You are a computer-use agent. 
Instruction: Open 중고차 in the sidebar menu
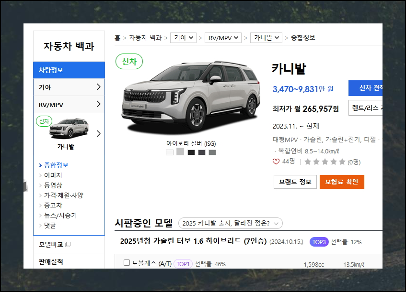[53, 205]
